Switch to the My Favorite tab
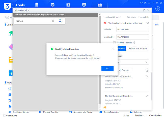164x118 pixels. (x=124, y=70)
